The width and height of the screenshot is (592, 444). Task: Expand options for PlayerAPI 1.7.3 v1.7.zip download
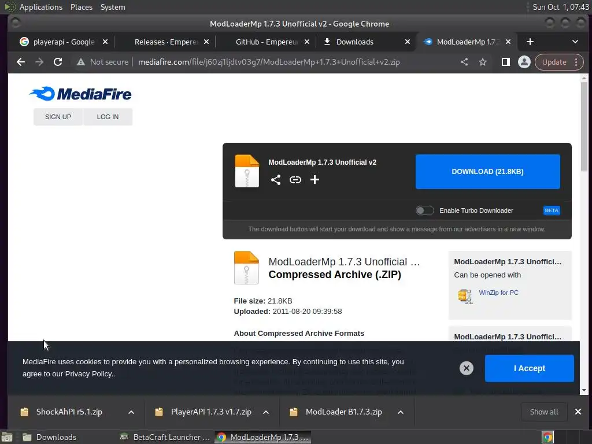pos(266,412)
